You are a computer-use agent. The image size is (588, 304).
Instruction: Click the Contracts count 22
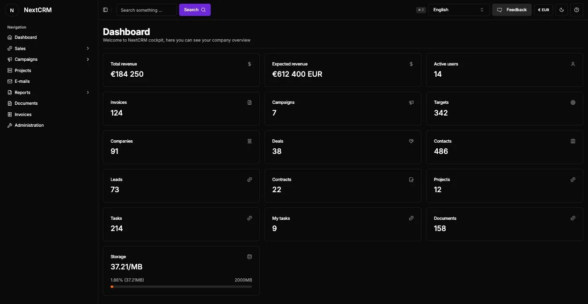tap(277, 189)
